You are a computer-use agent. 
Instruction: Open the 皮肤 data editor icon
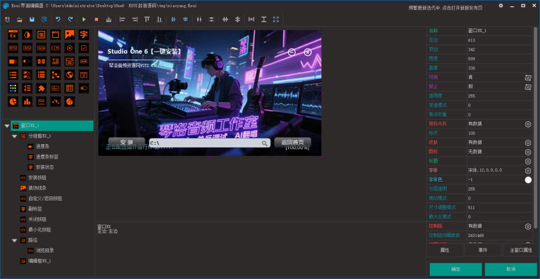click(x=528, y=143)
